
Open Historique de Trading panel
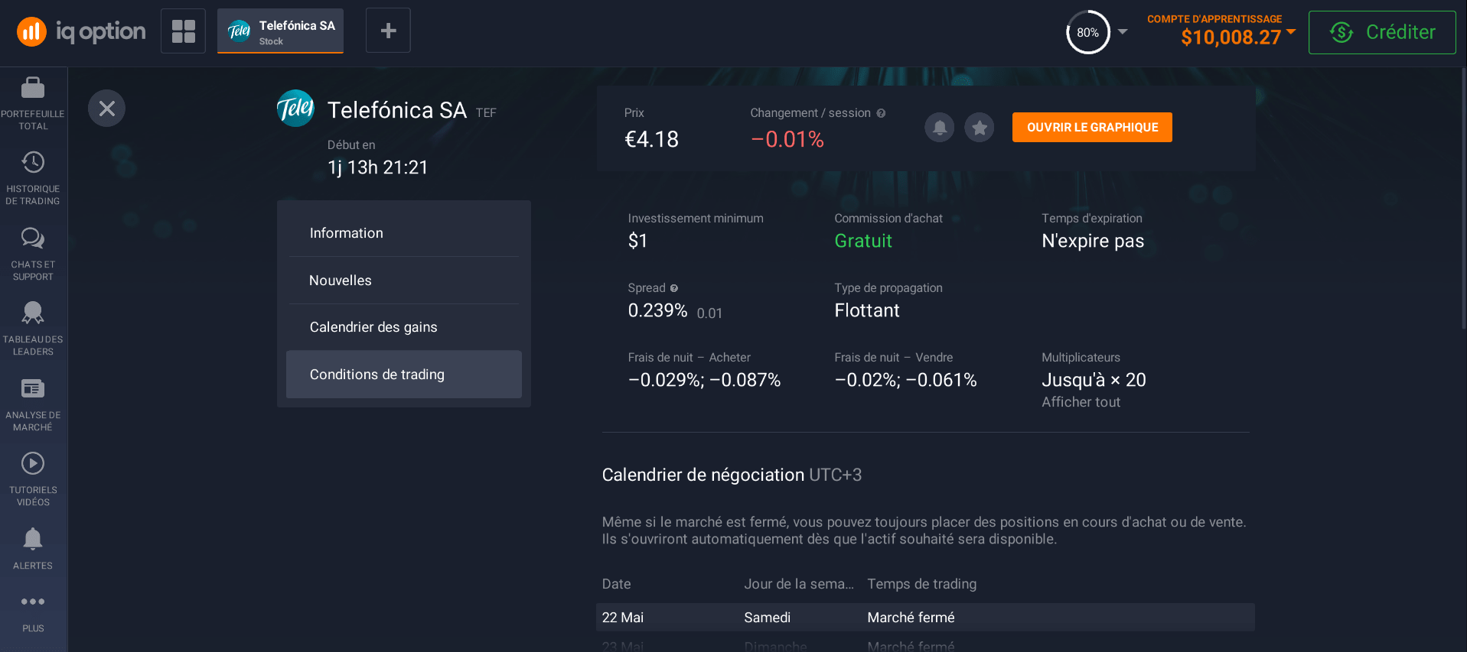33,178
